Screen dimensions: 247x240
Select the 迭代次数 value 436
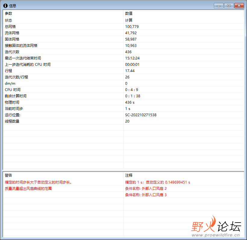128,52
